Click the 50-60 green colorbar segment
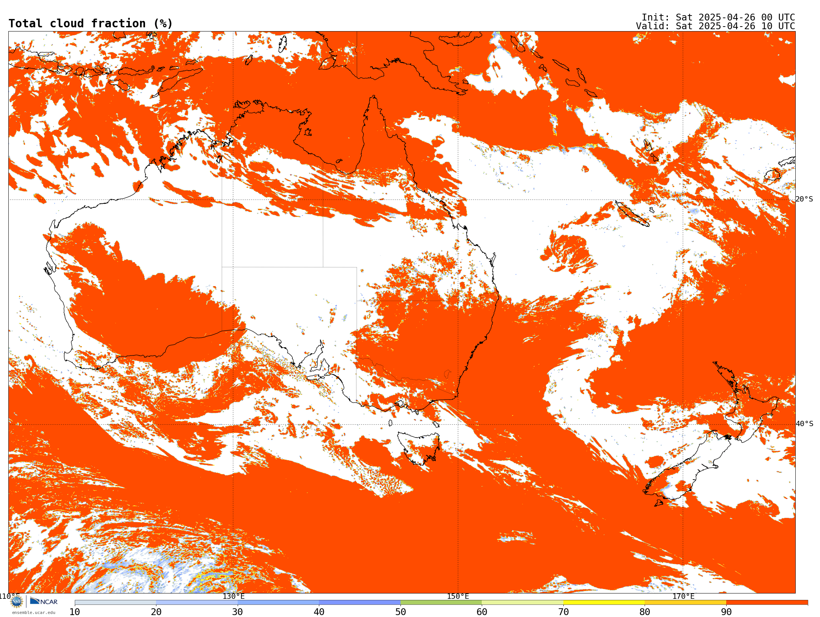The image size is (820, 617). [x=441, y=603]
